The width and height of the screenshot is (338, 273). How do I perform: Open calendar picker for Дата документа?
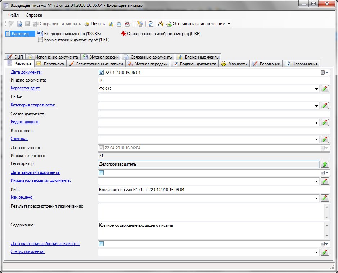(x=324, y=73)
